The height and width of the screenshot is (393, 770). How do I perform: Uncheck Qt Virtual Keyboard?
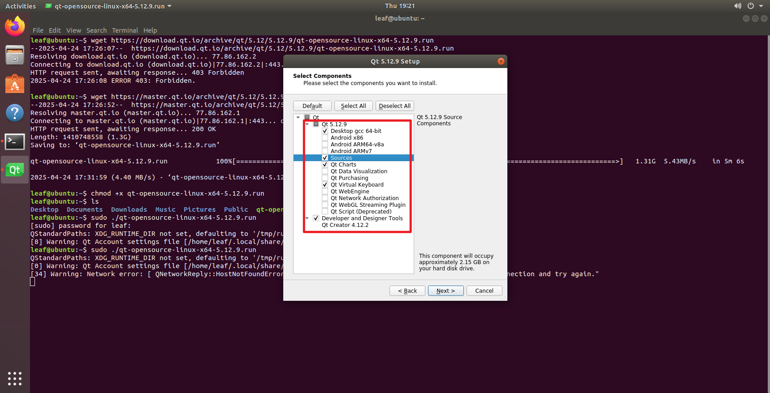tap(325, 185)
